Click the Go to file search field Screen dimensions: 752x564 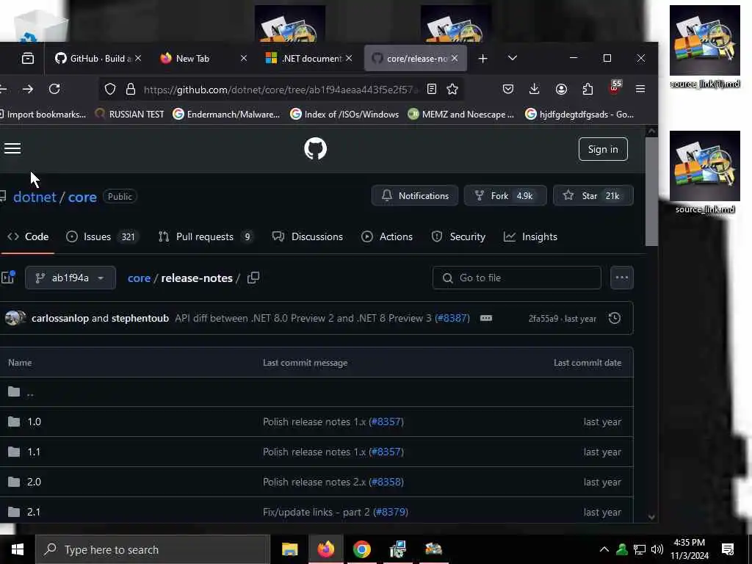click(516, 278)
